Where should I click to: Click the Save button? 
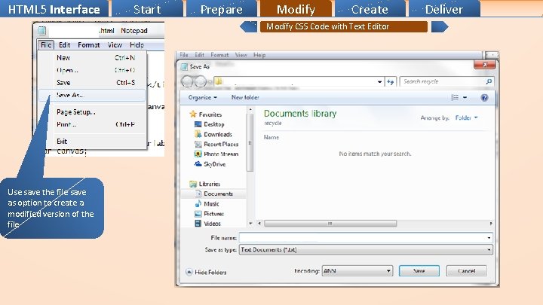click(419, 271)
